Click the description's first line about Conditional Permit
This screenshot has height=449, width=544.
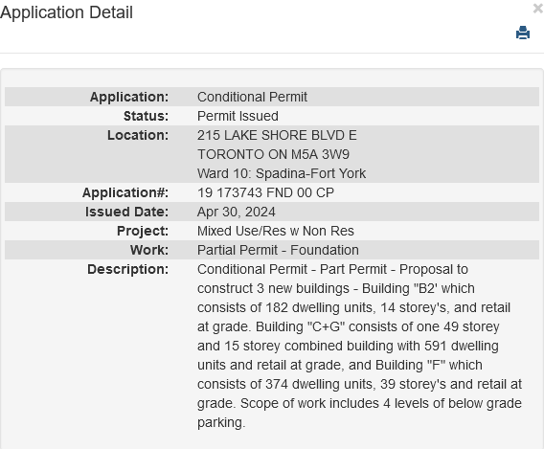(332, 269)
